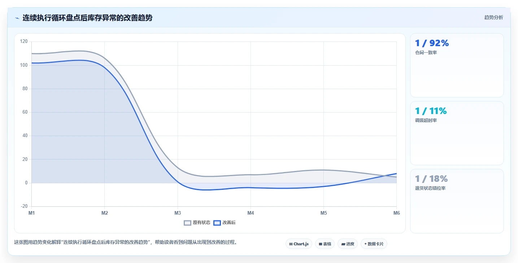
Task: Click the 1 / 18% value text
Action: pyautogui.click(x=431, y=179)
